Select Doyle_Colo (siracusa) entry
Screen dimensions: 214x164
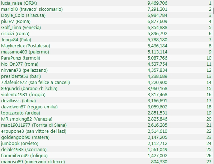click(x=106, y=15)
